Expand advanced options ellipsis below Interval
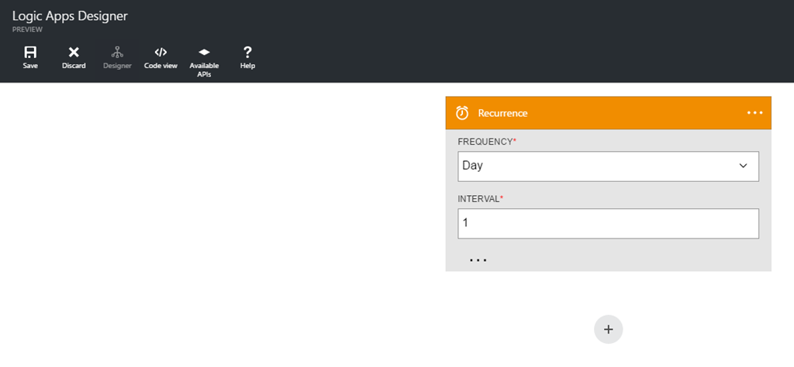The image size is (794, 367). tap(478, 260)
